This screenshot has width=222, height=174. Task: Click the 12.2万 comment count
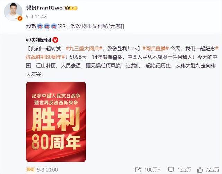[184, 170]
